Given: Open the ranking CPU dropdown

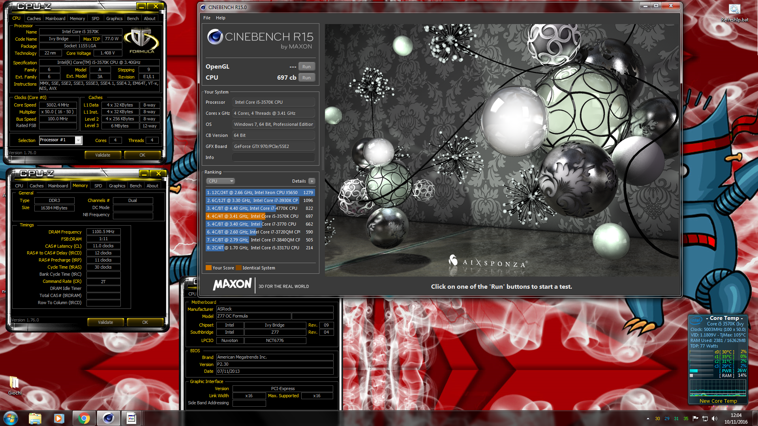Looking at the screenshot, I should pyautogui.click(x=220, y=181).
